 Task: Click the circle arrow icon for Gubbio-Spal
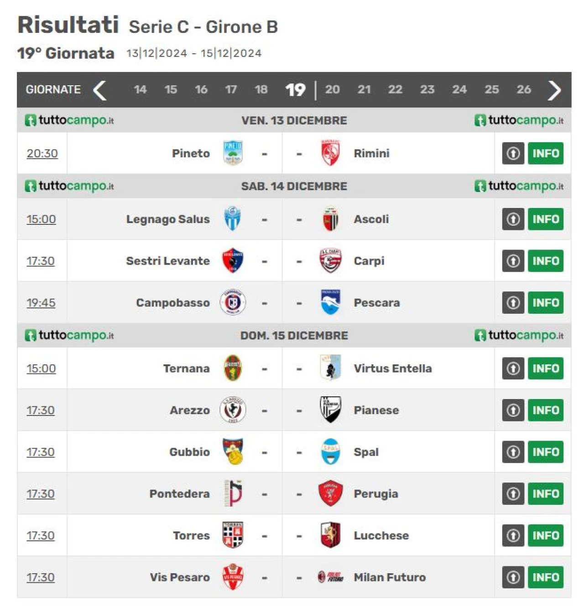point(513,452)
